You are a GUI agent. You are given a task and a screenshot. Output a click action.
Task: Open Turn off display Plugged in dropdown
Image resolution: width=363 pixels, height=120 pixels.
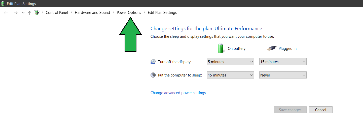(x=283, y=62)
